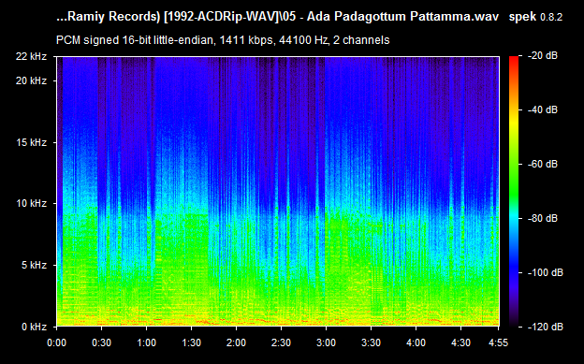Click the -60 dB legend label
584x364 pixels.
[x=543, y=164]
